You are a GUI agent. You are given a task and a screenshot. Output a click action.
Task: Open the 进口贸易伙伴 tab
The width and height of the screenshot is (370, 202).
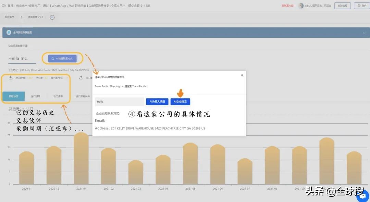pyautogui.click(x=83, y=96)
